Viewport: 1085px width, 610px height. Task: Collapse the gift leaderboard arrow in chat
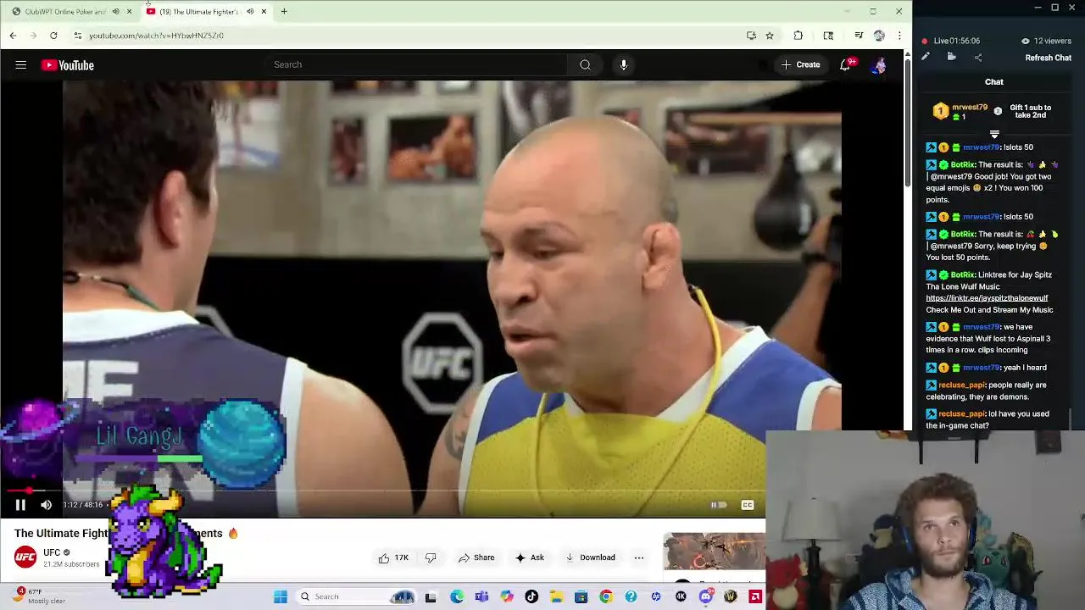click(994, 134)
